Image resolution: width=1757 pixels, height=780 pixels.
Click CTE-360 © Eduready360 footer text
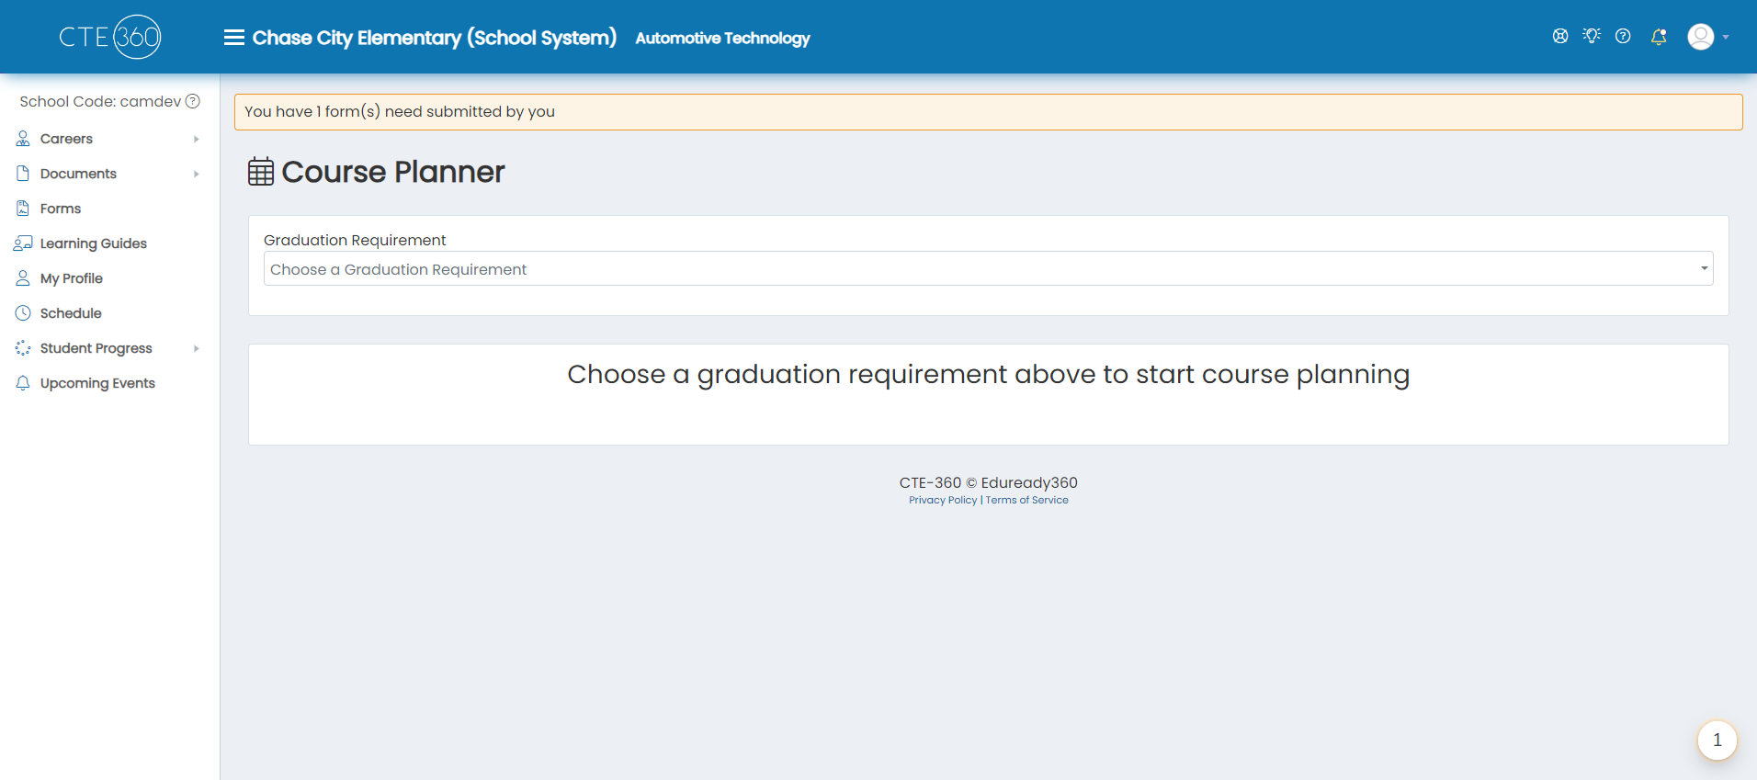click(988, 482)
